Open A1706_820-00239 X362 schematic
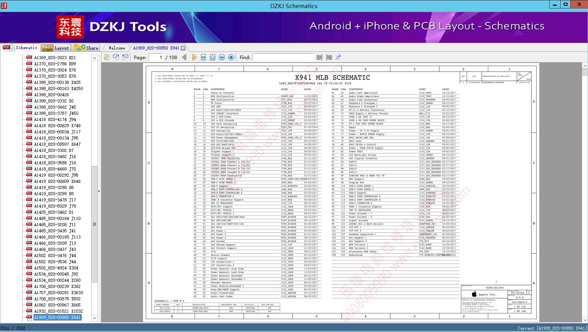This screenshot has width=588, height=332. (57, 286)
